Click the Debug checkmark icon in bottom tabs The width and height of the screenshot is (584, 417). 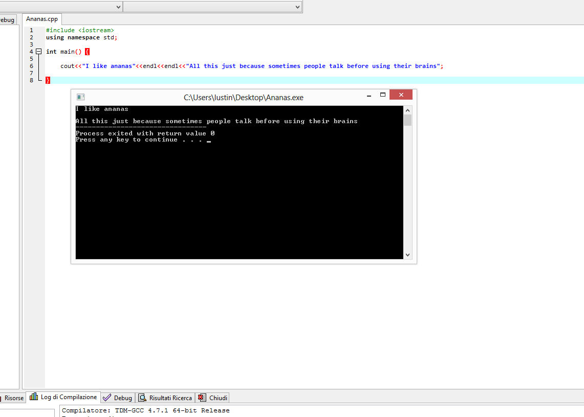point(107,398)
